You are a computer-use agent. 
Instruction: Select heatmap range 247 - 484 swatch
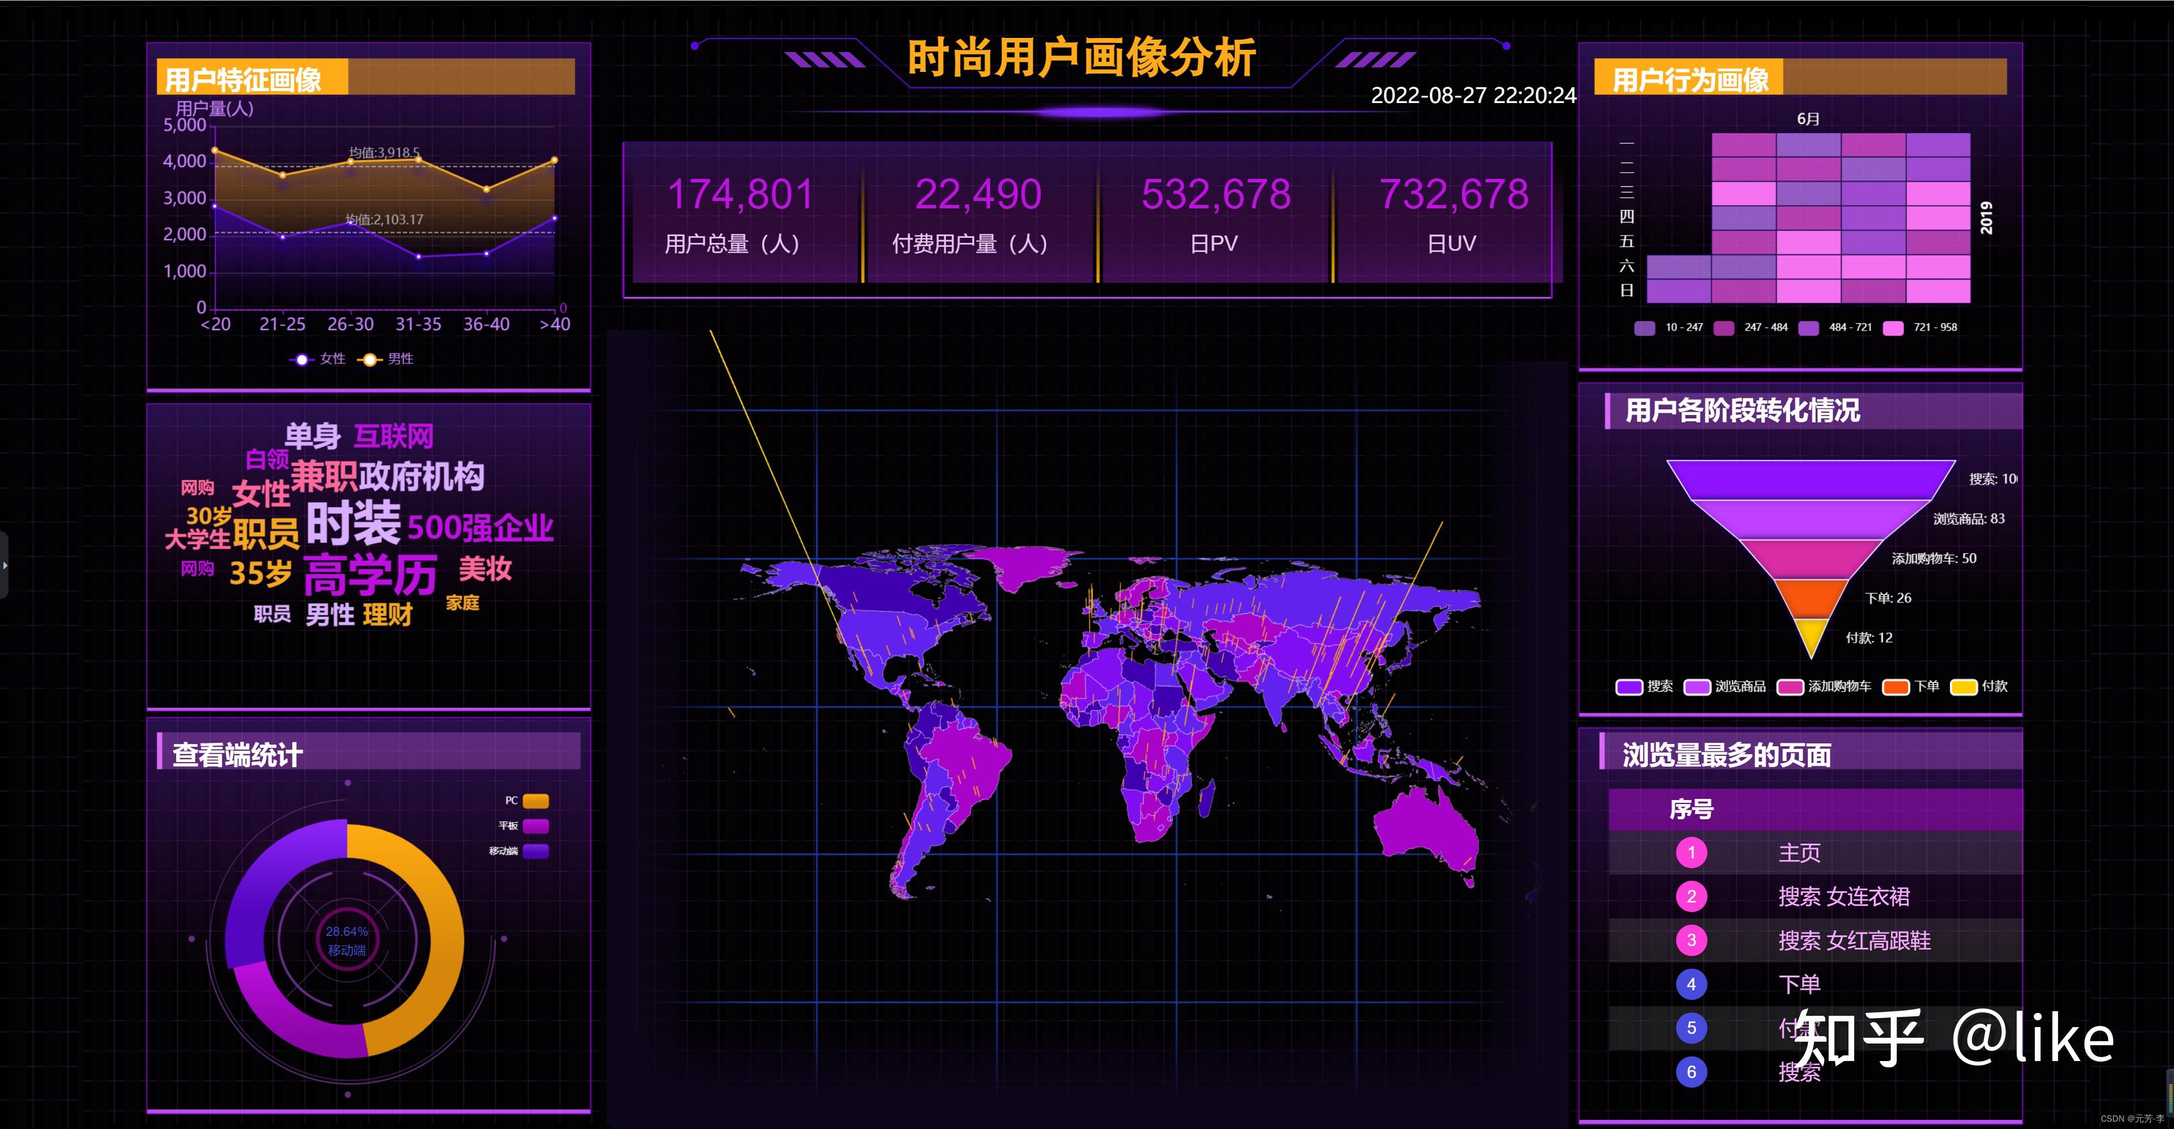(1724, 327)
